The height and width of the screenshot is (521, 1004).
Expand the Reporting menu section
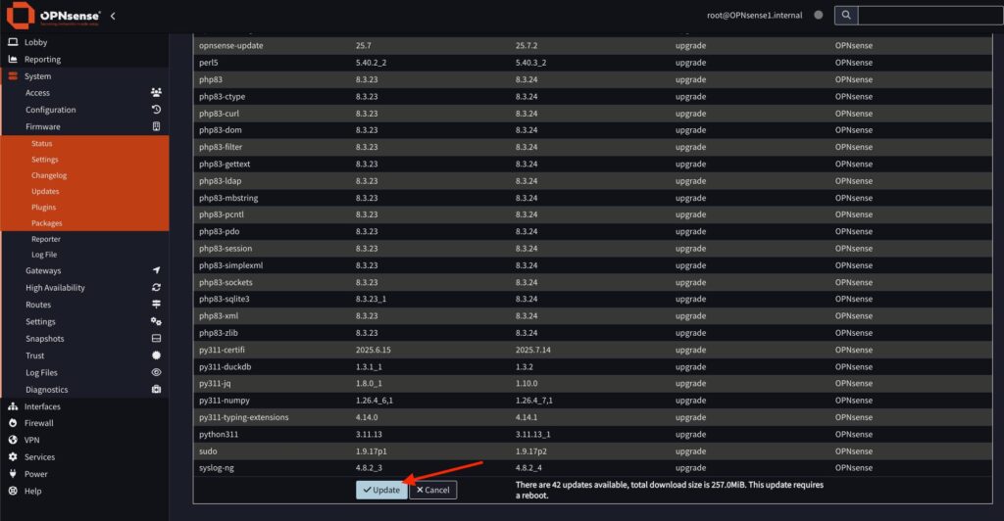pos(42,60)
